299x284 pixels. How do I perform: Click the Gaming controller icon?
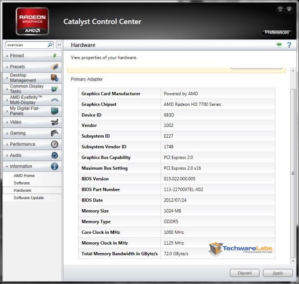(x=54, y=133)
